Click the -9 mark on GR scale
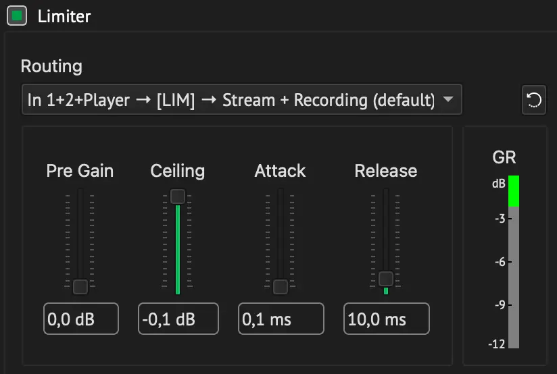This screenshot has width=557, height=374. point(500,305)
